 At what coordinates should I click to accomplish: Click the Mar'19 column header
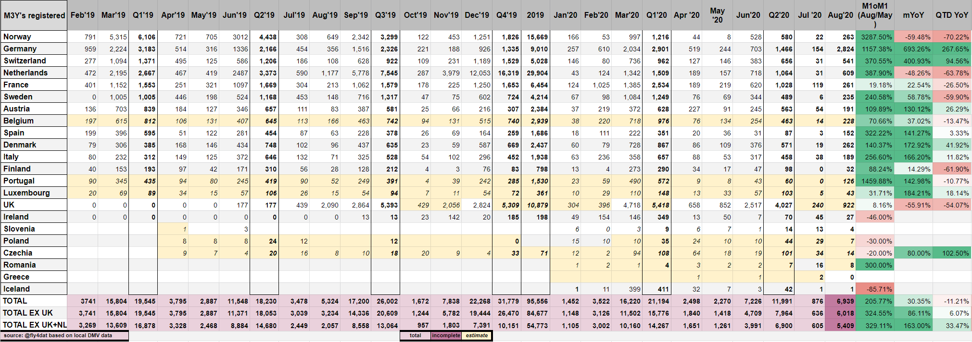(x=114, y=15)
